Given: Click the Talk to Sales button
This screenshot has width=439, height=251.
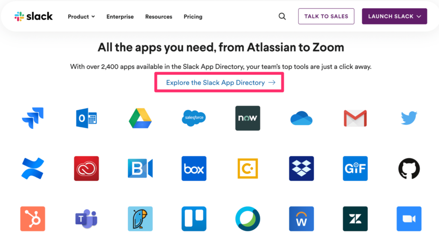Looking at the screenshot, I should 326,16.
